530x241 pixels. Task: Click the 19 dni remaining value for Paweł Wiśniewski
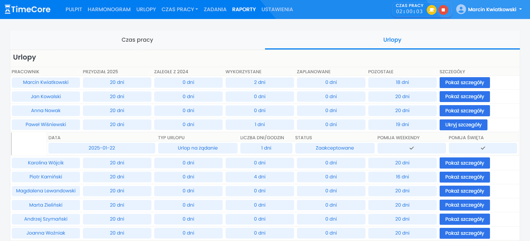pyautogui.click(x=402, y=124)
